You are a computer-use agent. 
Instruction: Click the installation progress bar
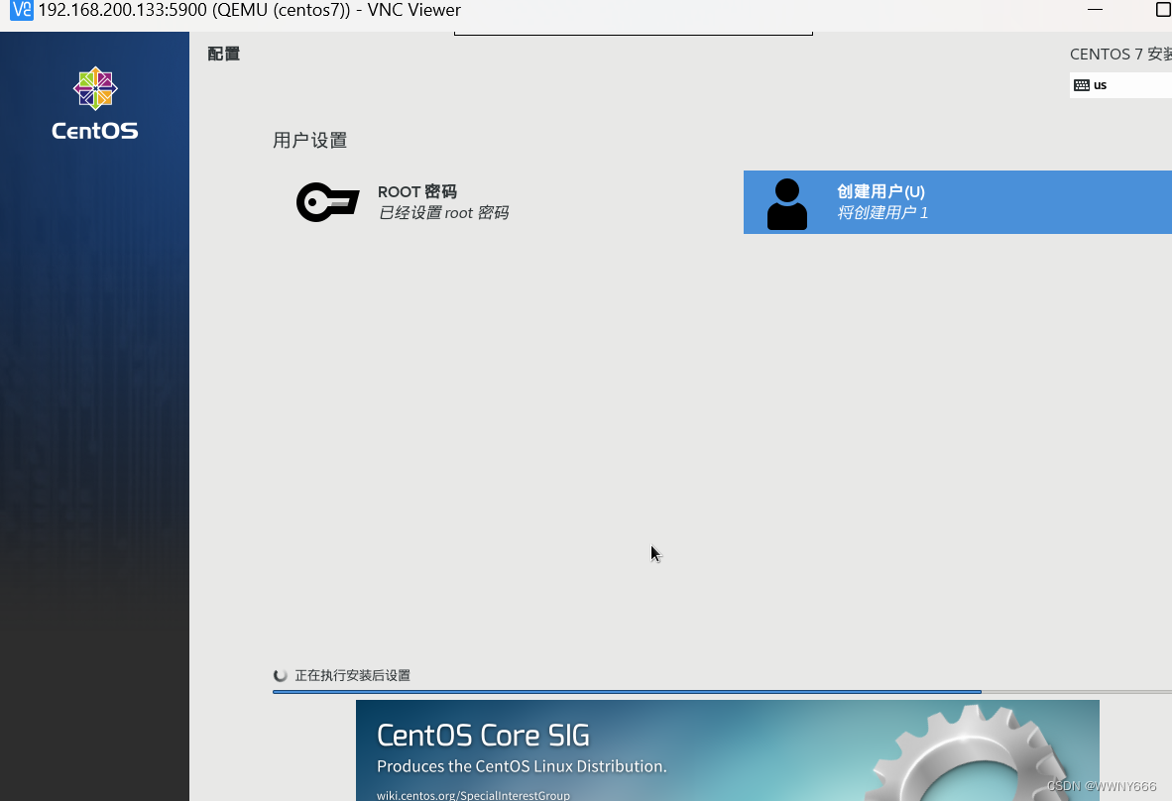coord(722,692)
